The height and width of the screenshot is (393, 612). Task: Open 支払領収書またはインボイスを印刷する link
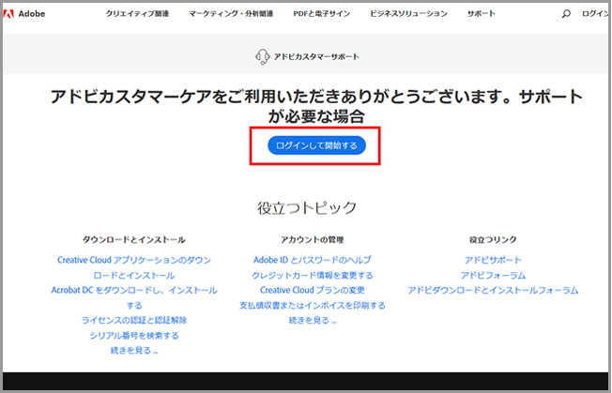click(x=313, y=305)
